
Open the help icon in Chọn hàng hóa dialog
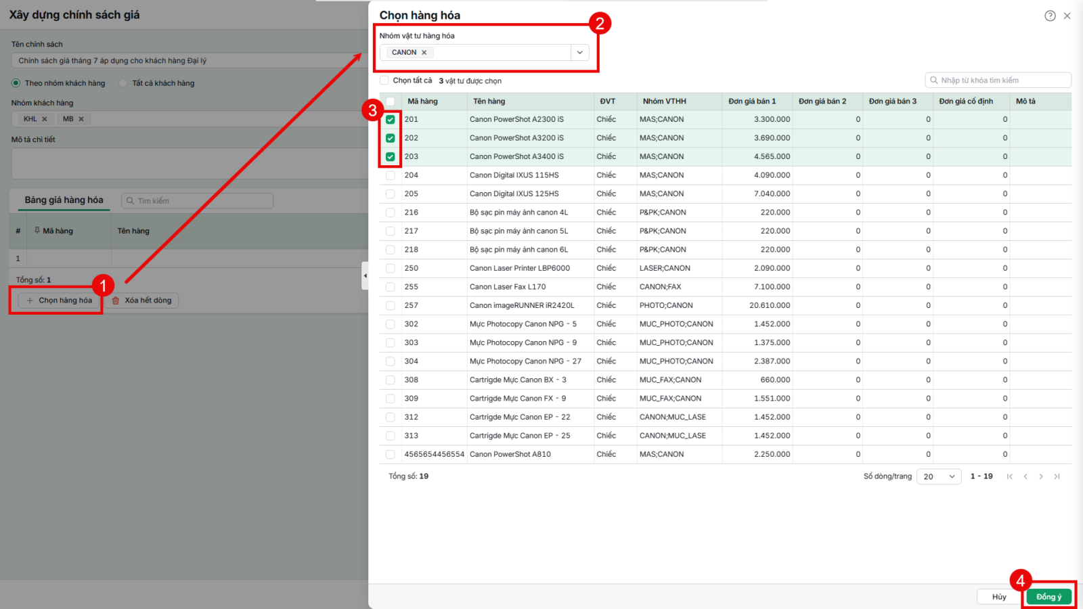pos(1050,16)
